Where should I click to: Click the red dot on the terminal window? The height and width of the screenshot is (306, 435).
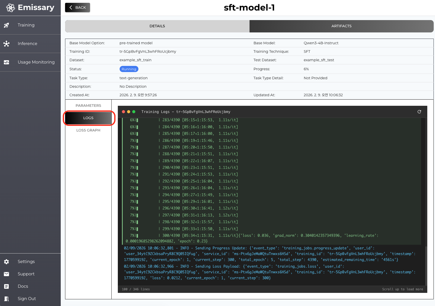click(123, 112)
